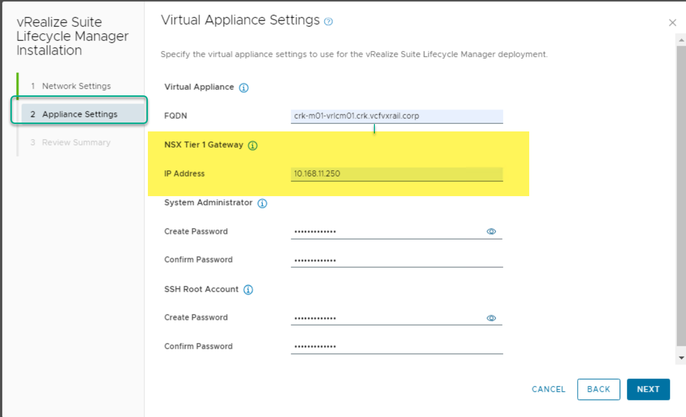Edit the NSX gateway IP Address field
The height and width of the screenshot is (417, 686).
[397, 174]
